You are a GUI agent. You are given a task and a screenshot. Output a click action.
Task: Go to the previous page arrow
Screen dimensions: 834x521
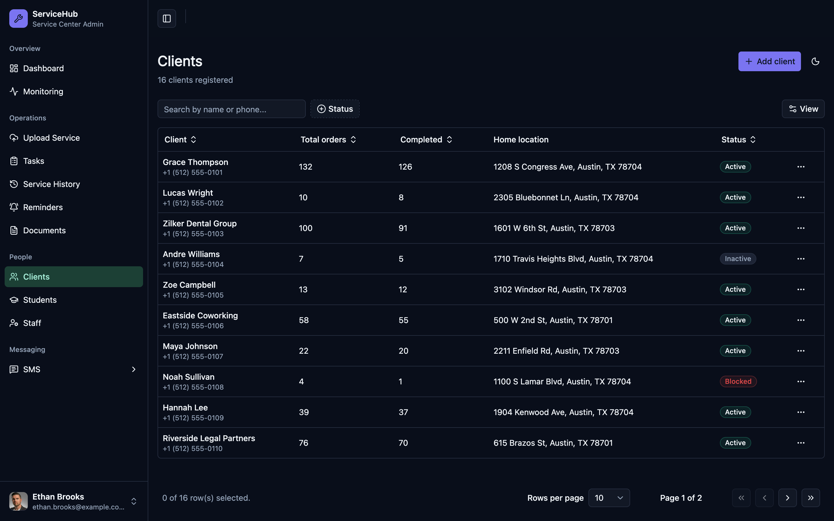click(x=765, y=498)
